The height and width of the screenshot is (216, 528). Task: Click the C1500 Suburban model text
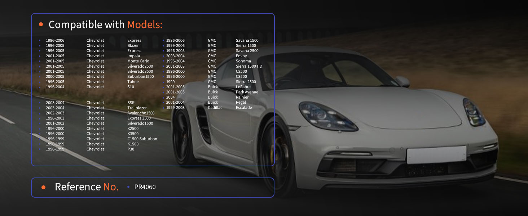tap(142, 139)
